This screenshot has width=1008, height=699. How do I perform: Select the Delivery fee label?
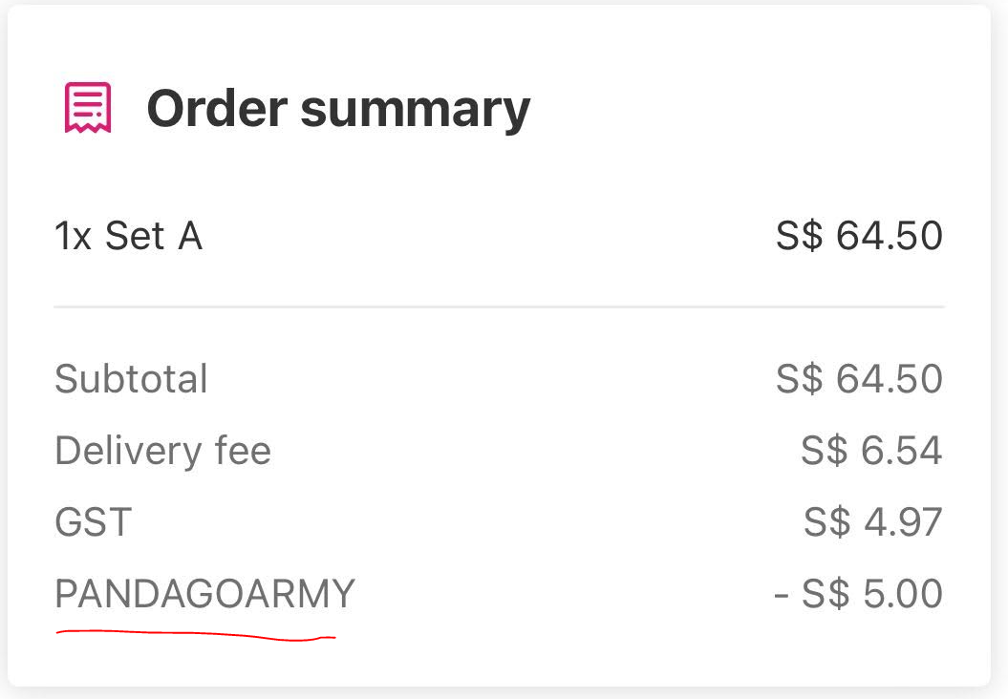pos(163,451)
